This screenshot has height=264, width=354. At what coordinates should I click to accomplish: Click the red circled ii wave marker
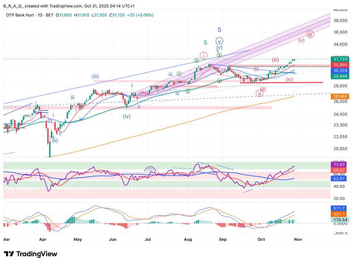tap(259, 93)
